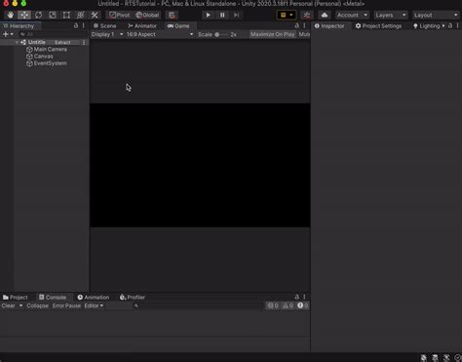Image resolution: width=462 pixels, height=362 pixels.
Task: Toggle Mute Audio in Game view
Action: 303,34
